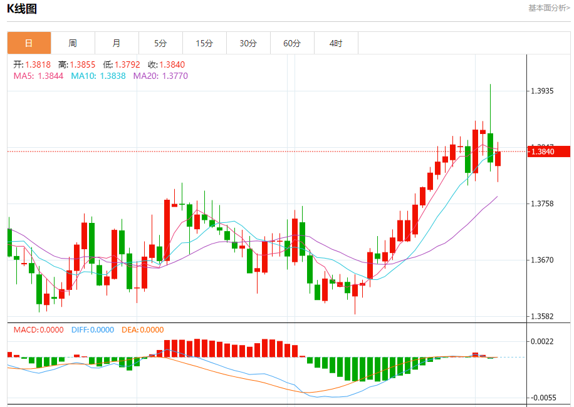
Task: Switch to the 月 monthly tab
Action: pos(117,43)
